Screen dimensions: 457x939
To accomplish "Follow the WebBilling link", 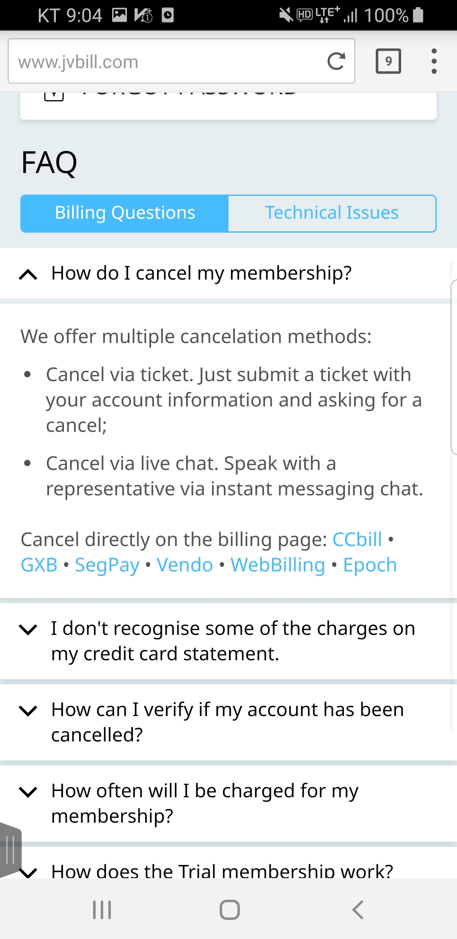I will 278,565.
